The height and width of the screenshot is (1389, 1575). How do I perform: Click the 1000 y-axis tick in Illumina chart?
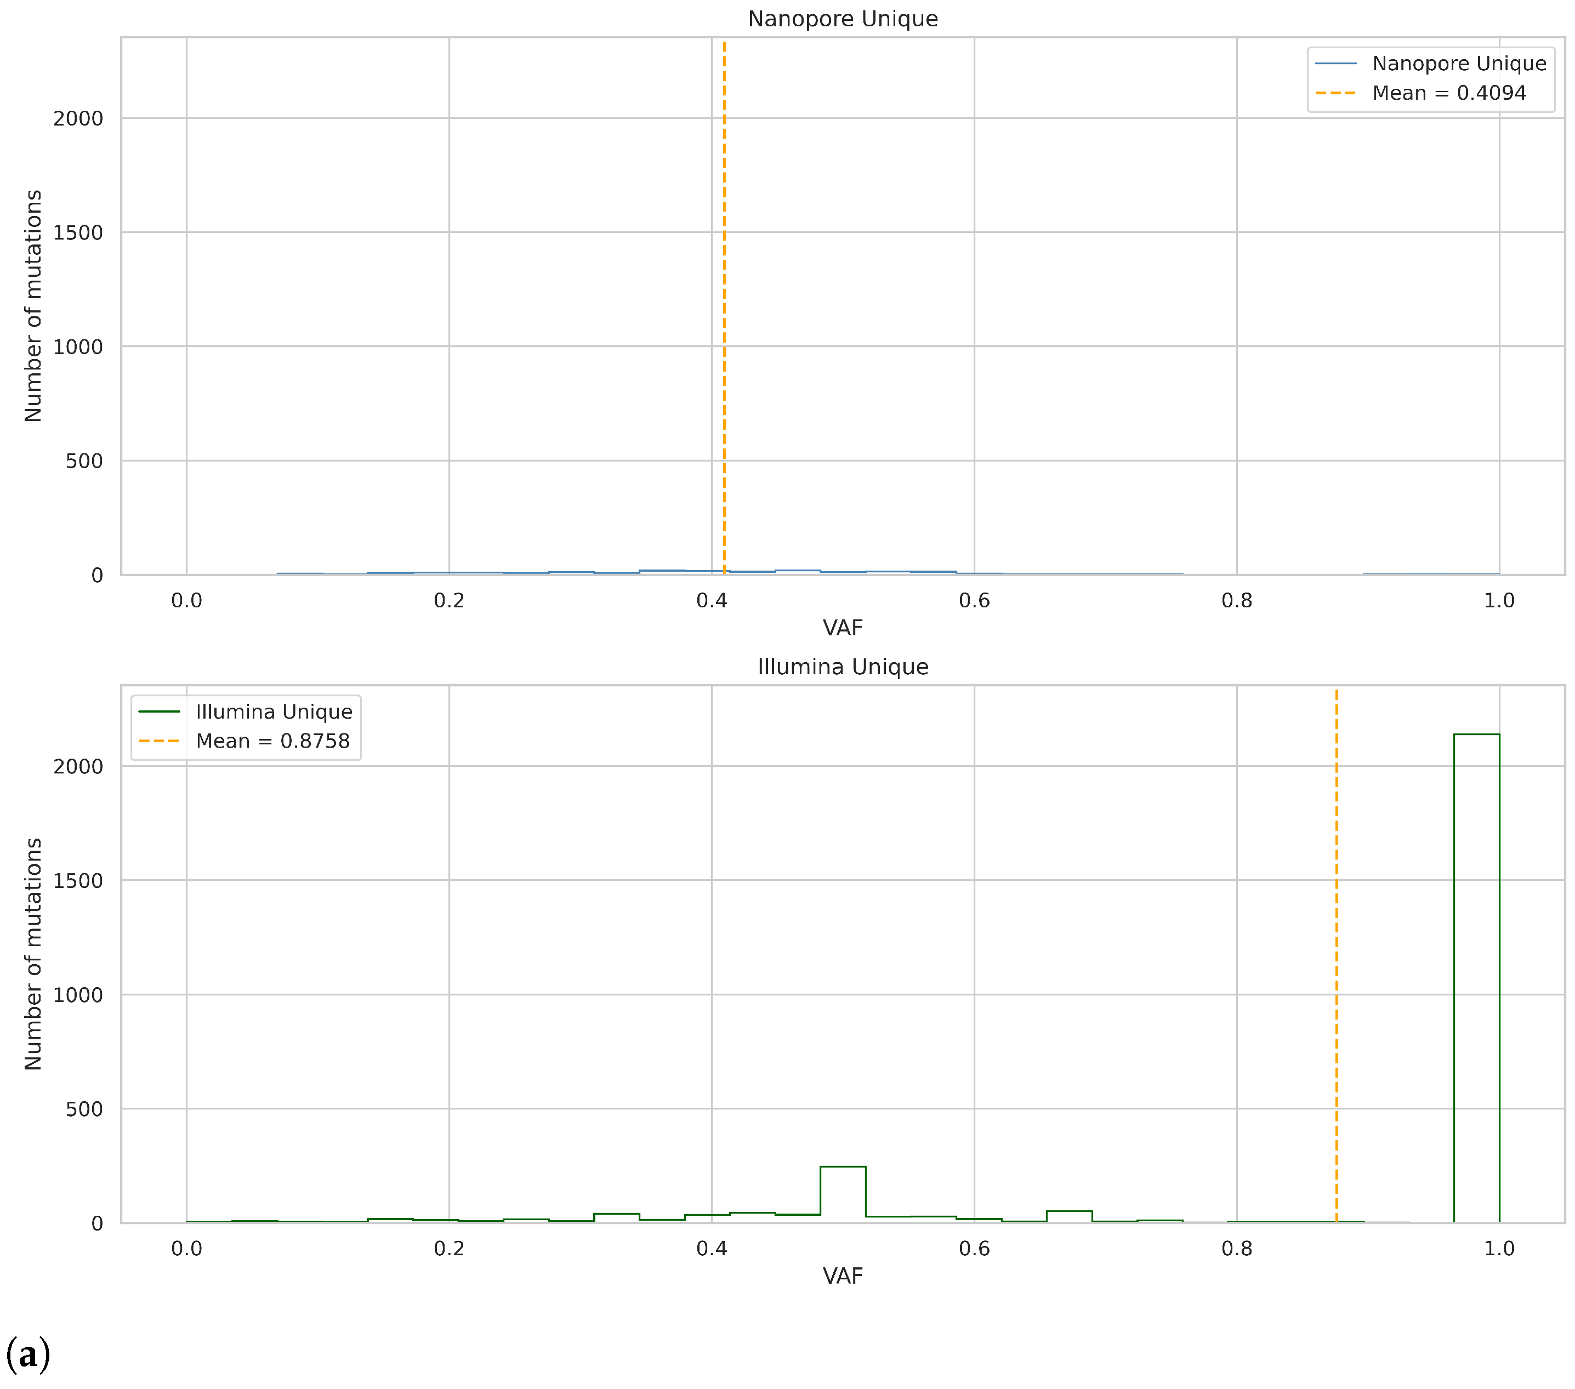pos(78,994)
